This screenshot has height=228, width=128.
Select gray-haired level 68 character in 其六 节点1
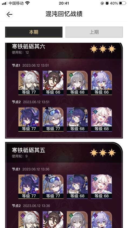point(77,83)
